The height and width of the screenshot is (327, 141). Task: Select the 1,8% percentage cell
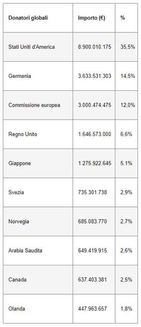[x=126, y=308]
